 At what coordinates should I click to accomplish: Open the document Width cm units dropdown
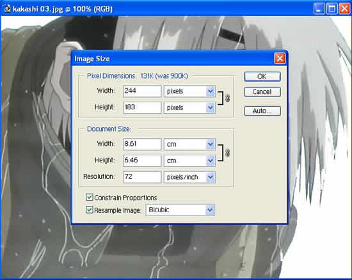click(x=189, y=144)
